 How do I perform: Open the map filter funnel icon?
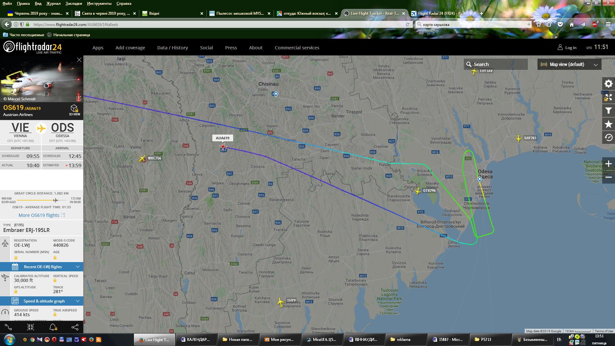tap(608, 111)
